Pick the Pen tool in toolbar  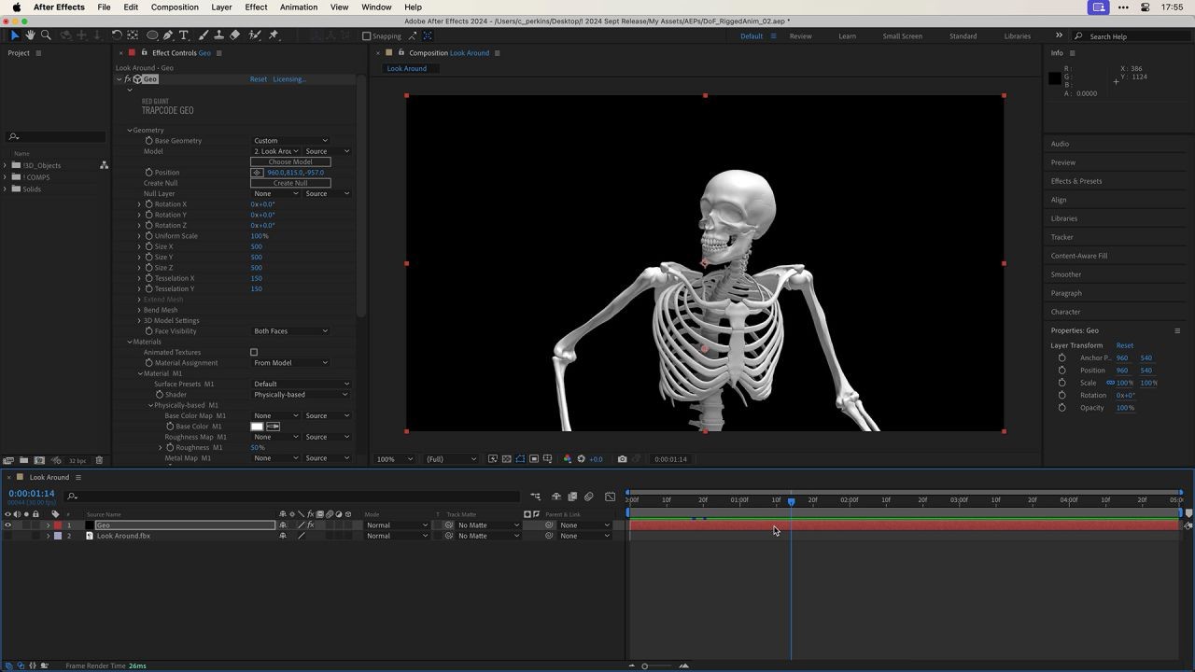168,35
